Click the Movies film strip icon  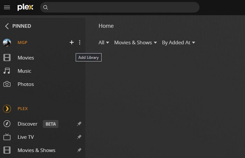pyautogui.click(x=7, y=58)
